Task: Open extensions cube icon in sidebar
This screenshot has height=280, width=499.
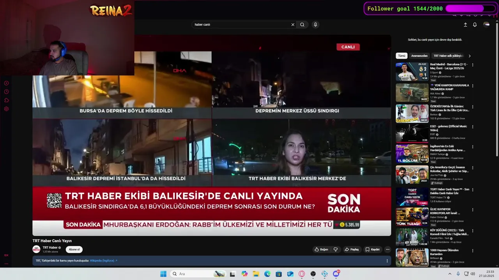Action: point(6,100)
